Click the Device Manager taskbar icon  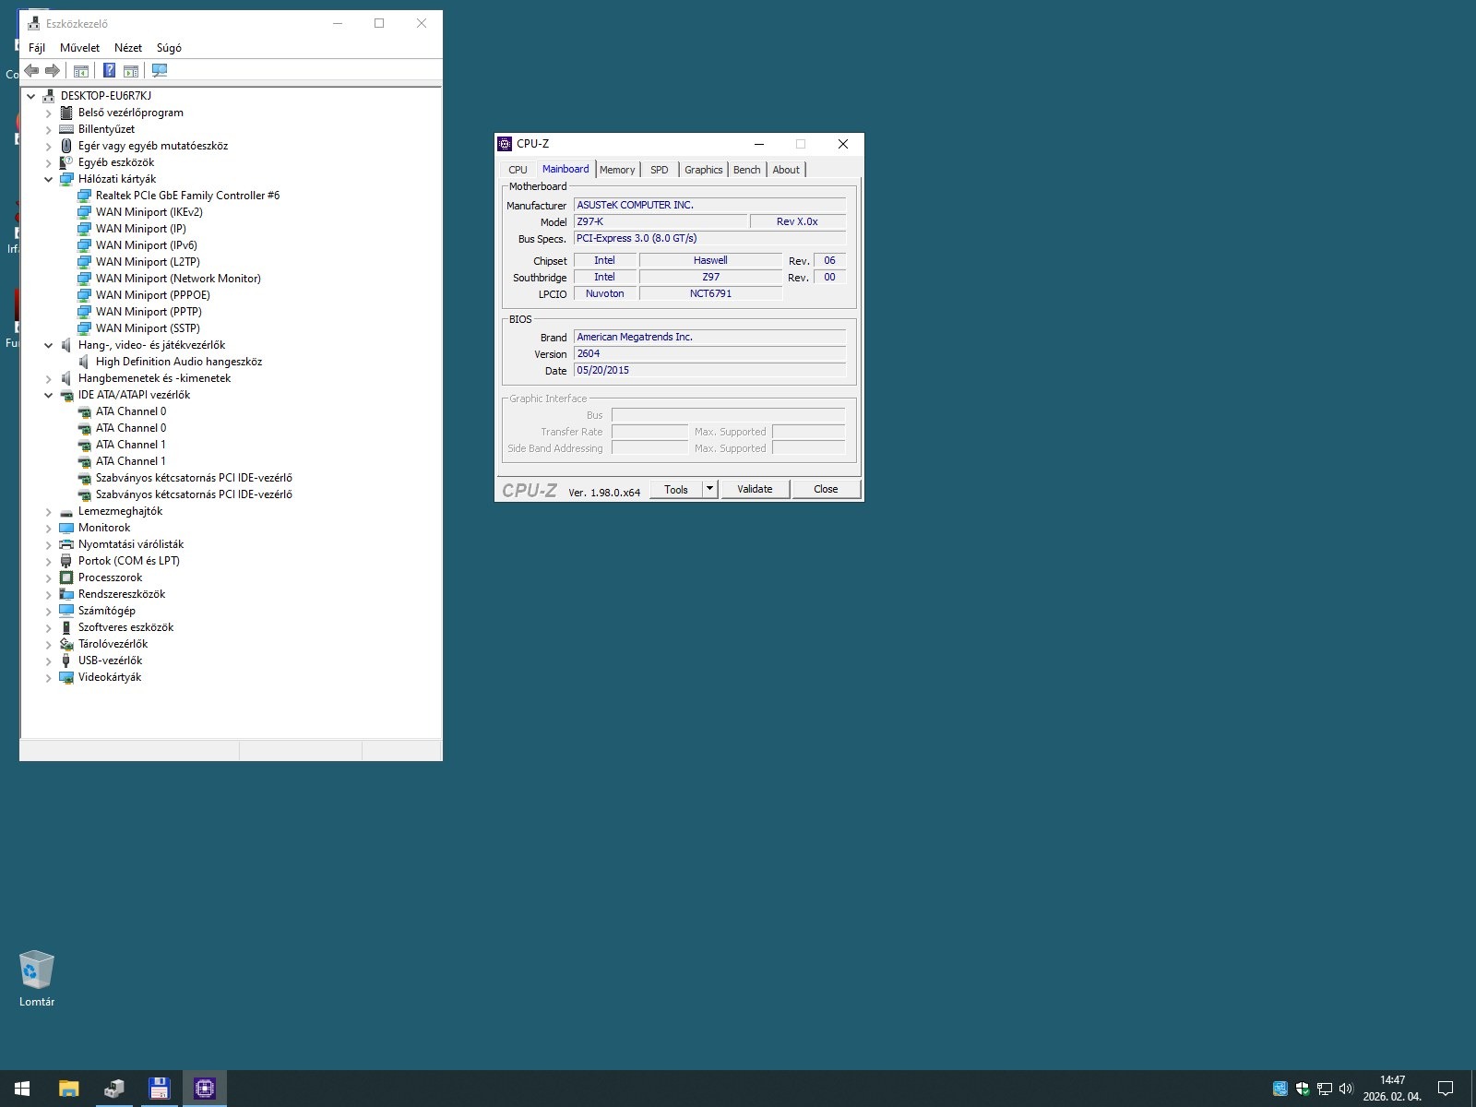pos(114,1089)
